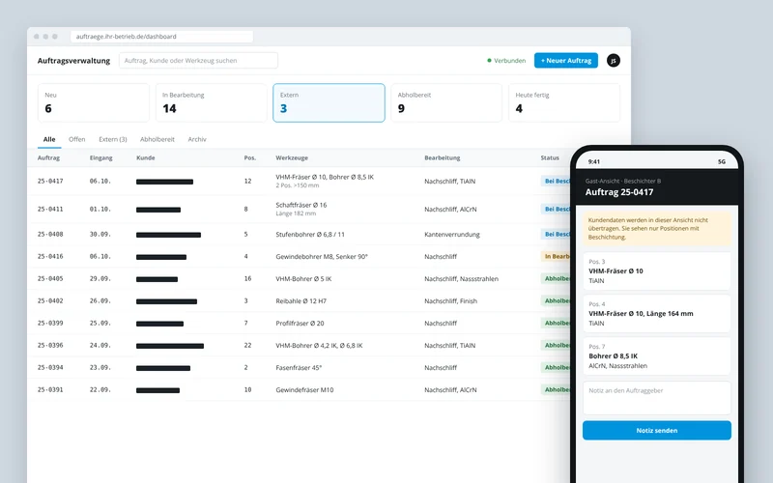Open Pos. 4 VHM-Fräser Länge 164 mm card
Viewport: 773px width, 483px height.
(657, 313)
